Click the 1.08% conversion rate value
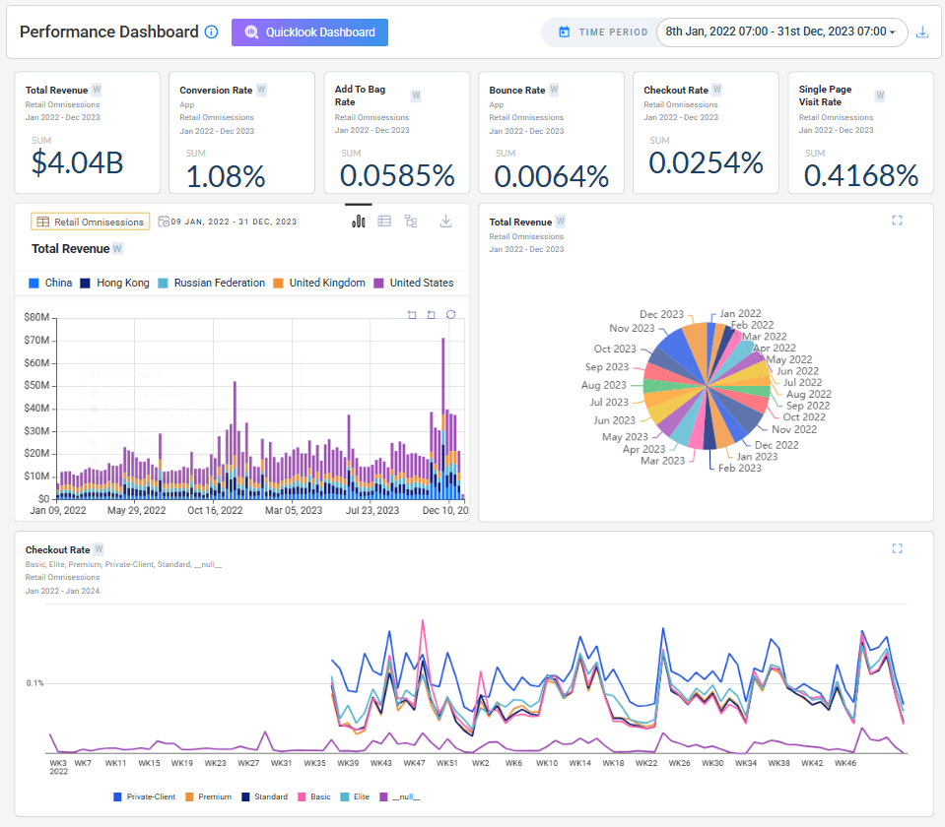The height and width of the screenshot is (827, 945). (x=226, y=176)
